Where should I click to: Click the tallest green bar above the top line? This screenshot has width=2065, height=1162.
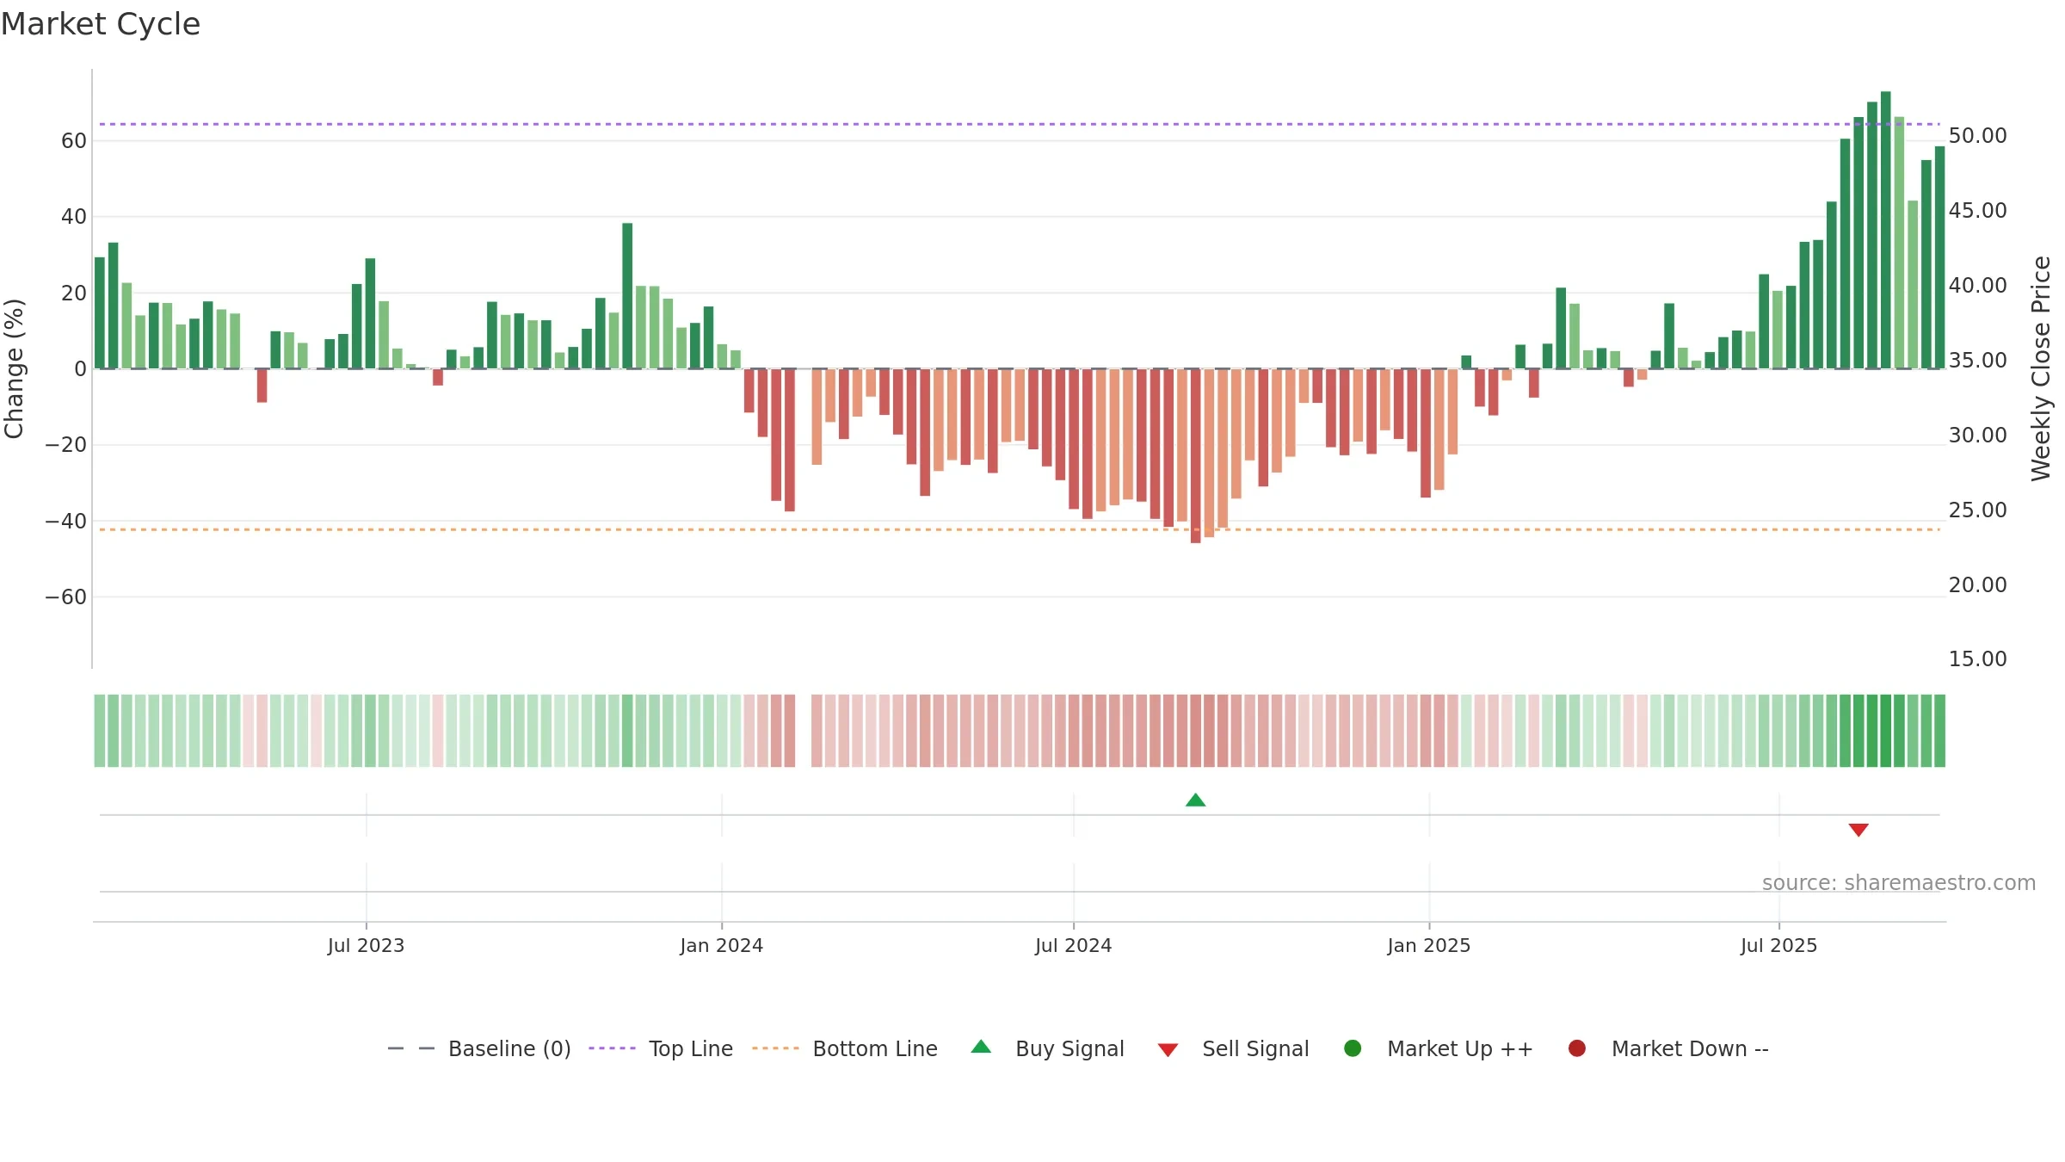1885,230
